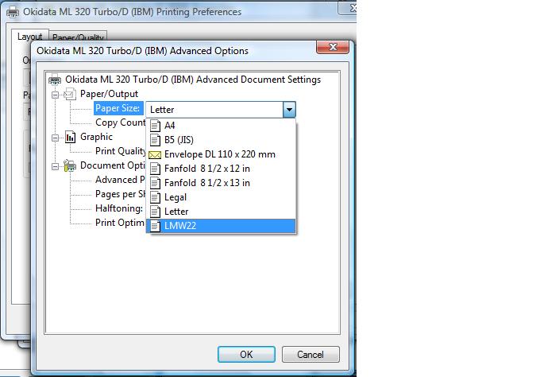
Task: Click the B5 (JIS) page icon
Action: point(156,140)
